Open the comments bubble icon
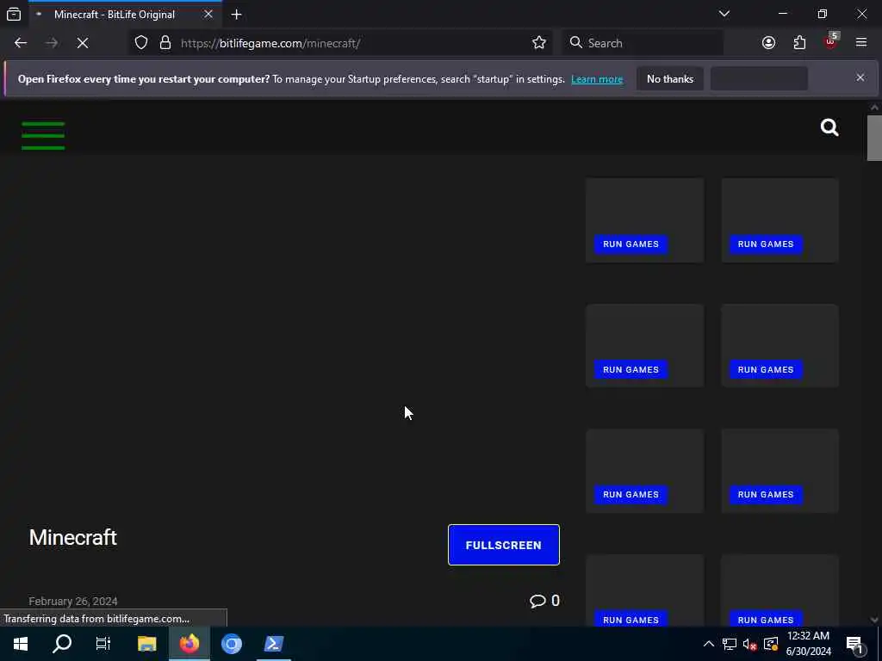 (x=537, y=601)
